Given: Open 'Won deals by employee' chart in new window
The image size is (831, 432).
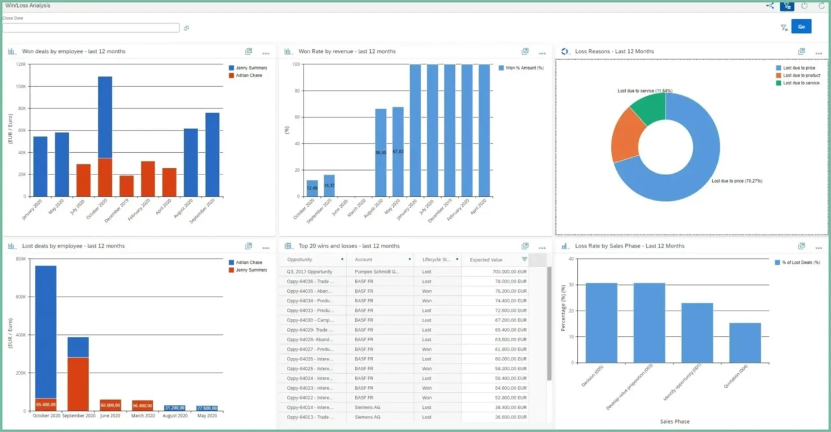Looking at the screenshot, I should pyautogui.click(x=249, y=51).
